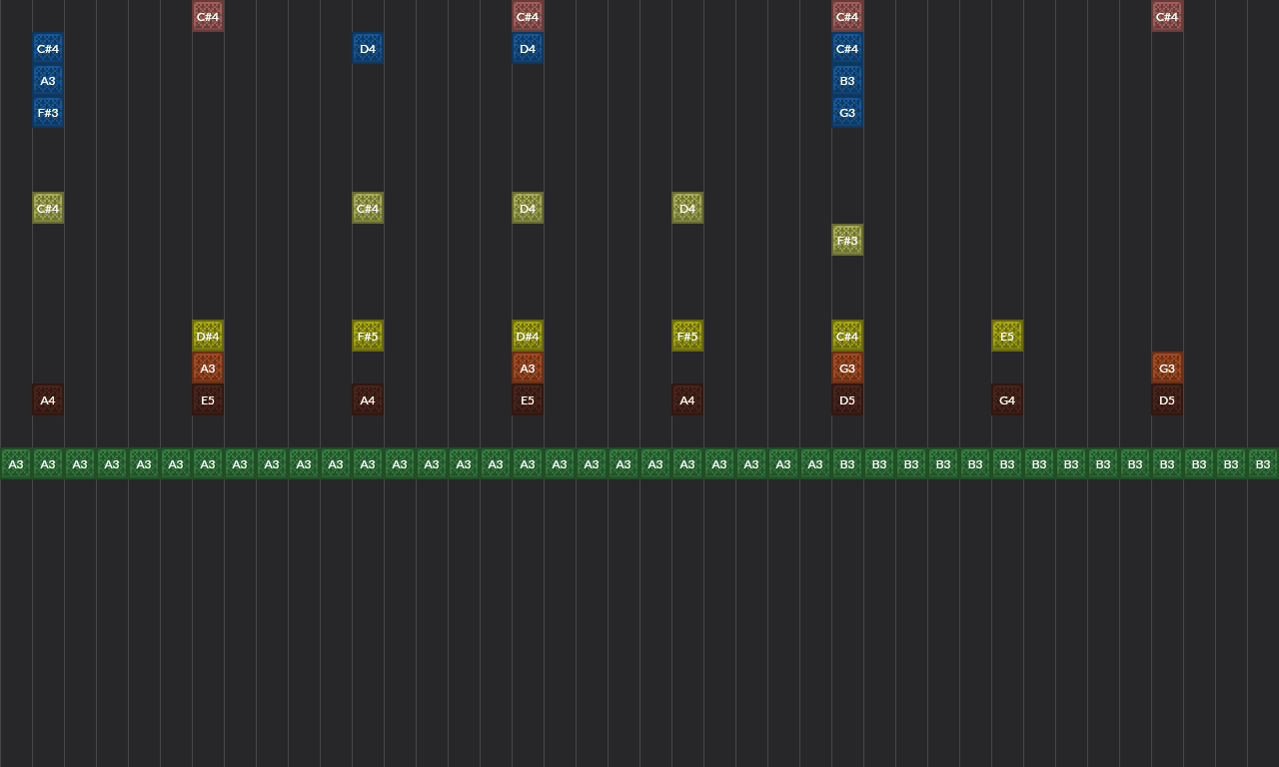The width and height of the screenshot is (1279, 767).
Task: Select the orange A3 note below the second D#4
Action: (x=528, y=368)
